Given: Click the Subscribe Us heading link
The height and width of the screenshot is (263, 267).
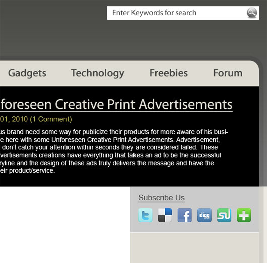Looking at the screenshot, I should click(161, 198).
